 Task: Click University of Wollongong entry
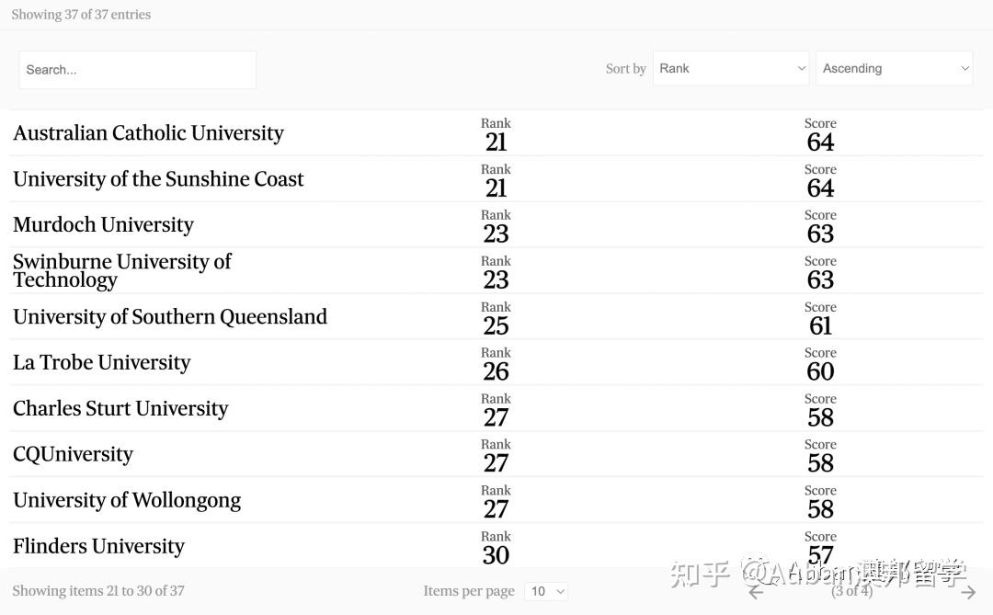127,501
